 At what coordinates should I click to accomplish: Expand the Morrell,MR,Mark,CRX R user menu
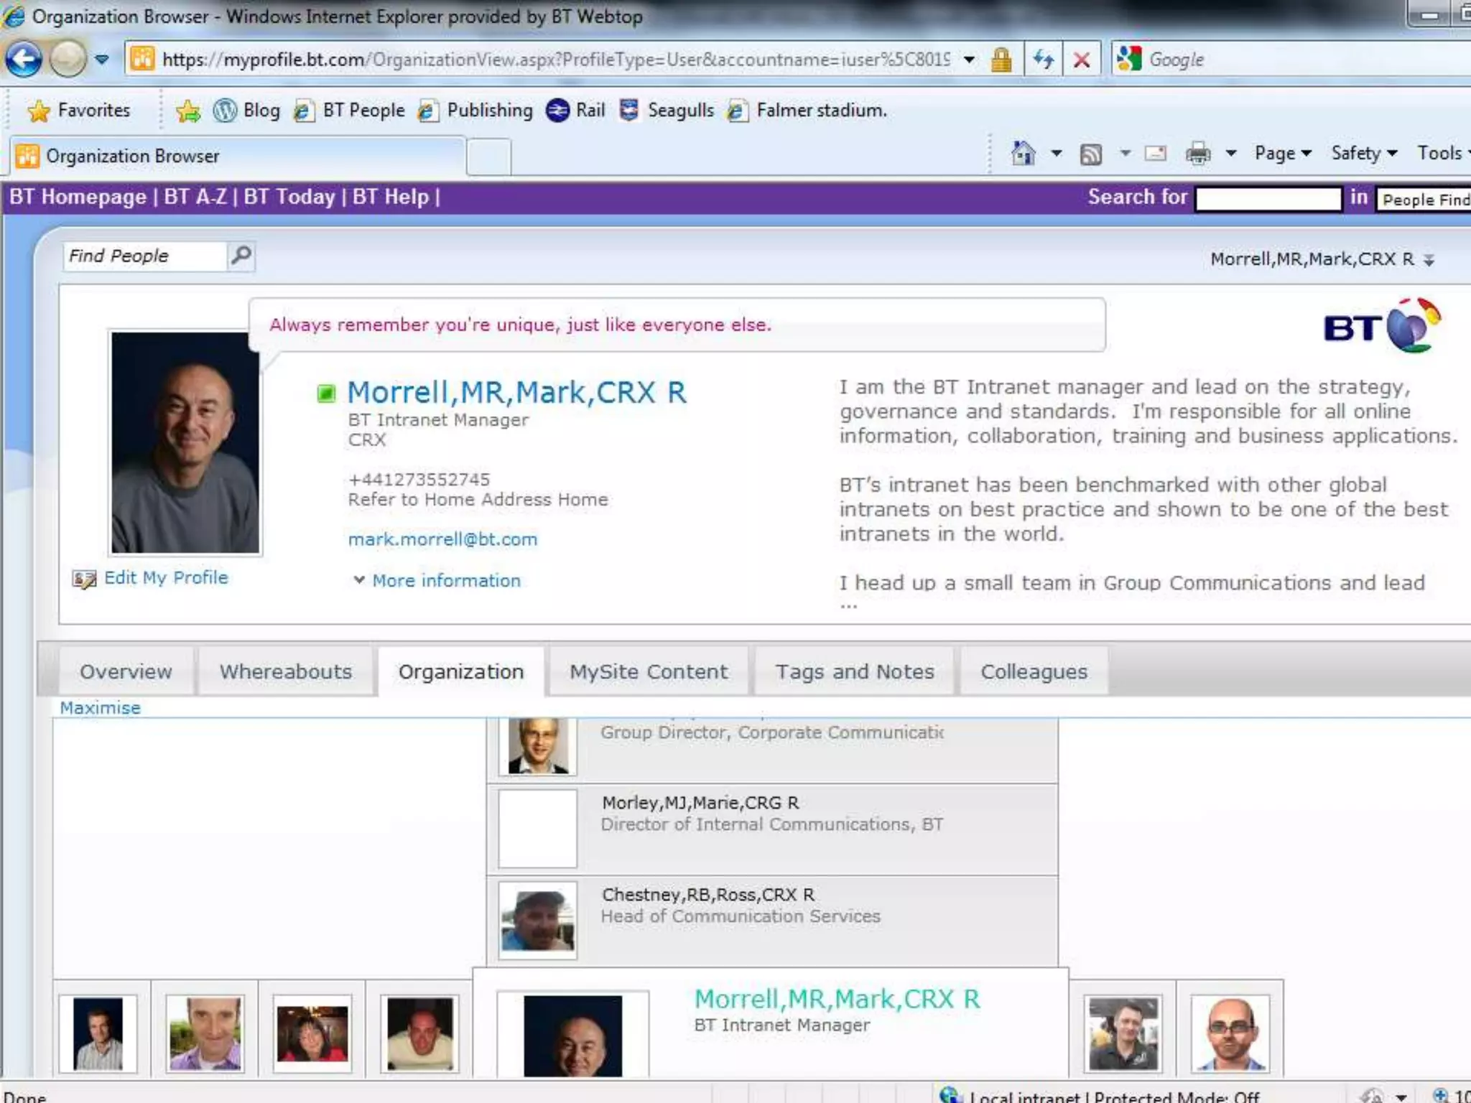click(x=1322, y=259)
